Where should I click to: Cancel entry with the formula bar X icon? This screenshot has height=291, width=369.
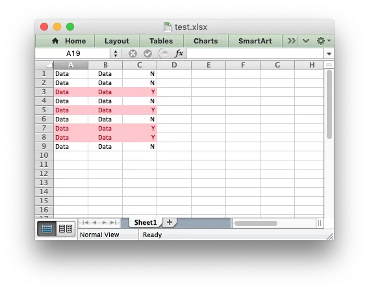click(133, 54)
